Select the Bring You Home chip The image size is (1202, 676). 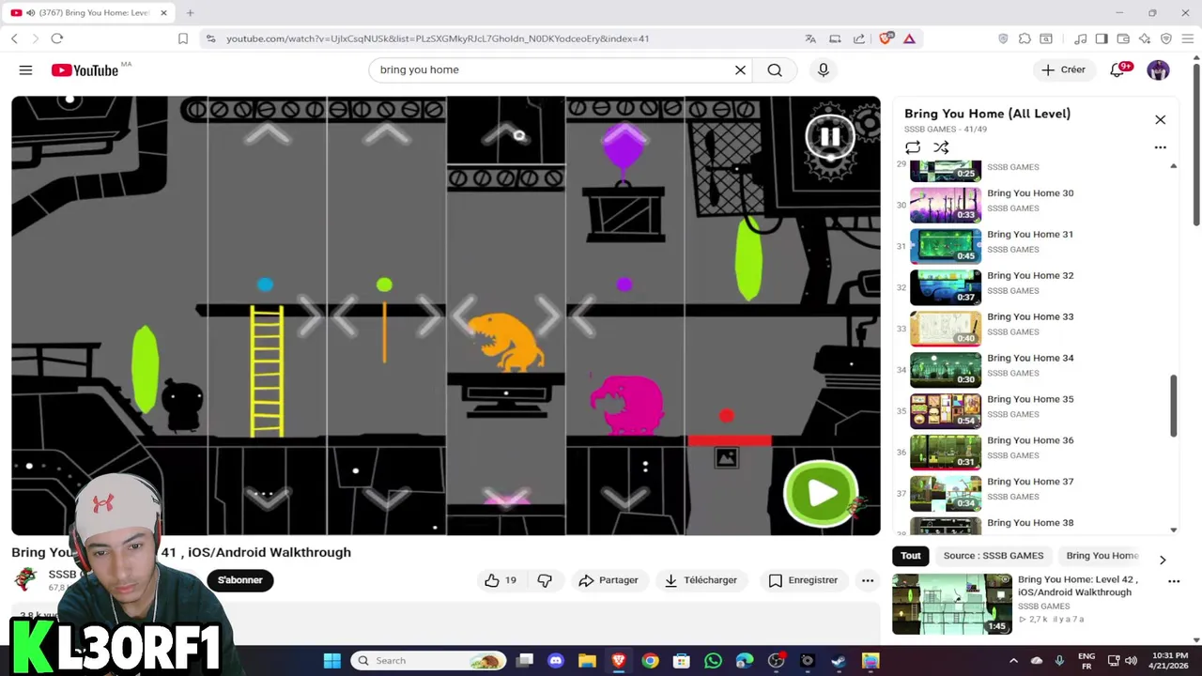[1102, 556]
